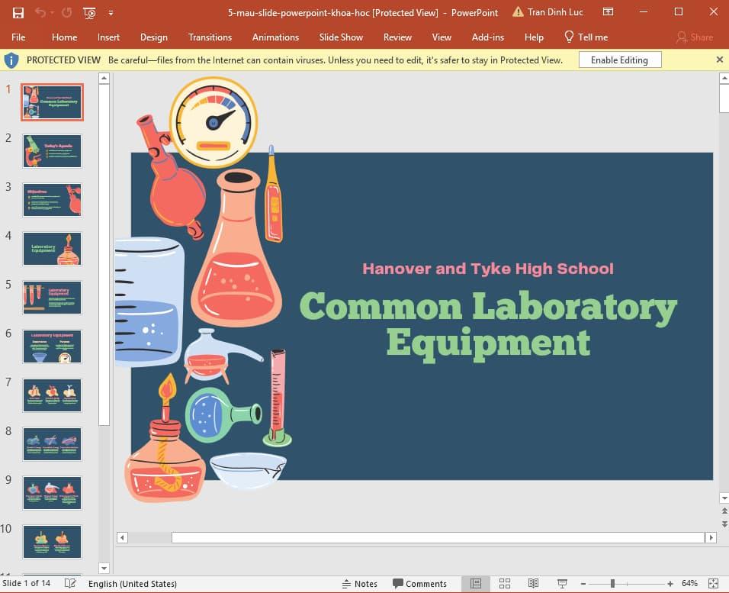
Task: Switch to Slide Sorter view
Action: coord(505,584)
